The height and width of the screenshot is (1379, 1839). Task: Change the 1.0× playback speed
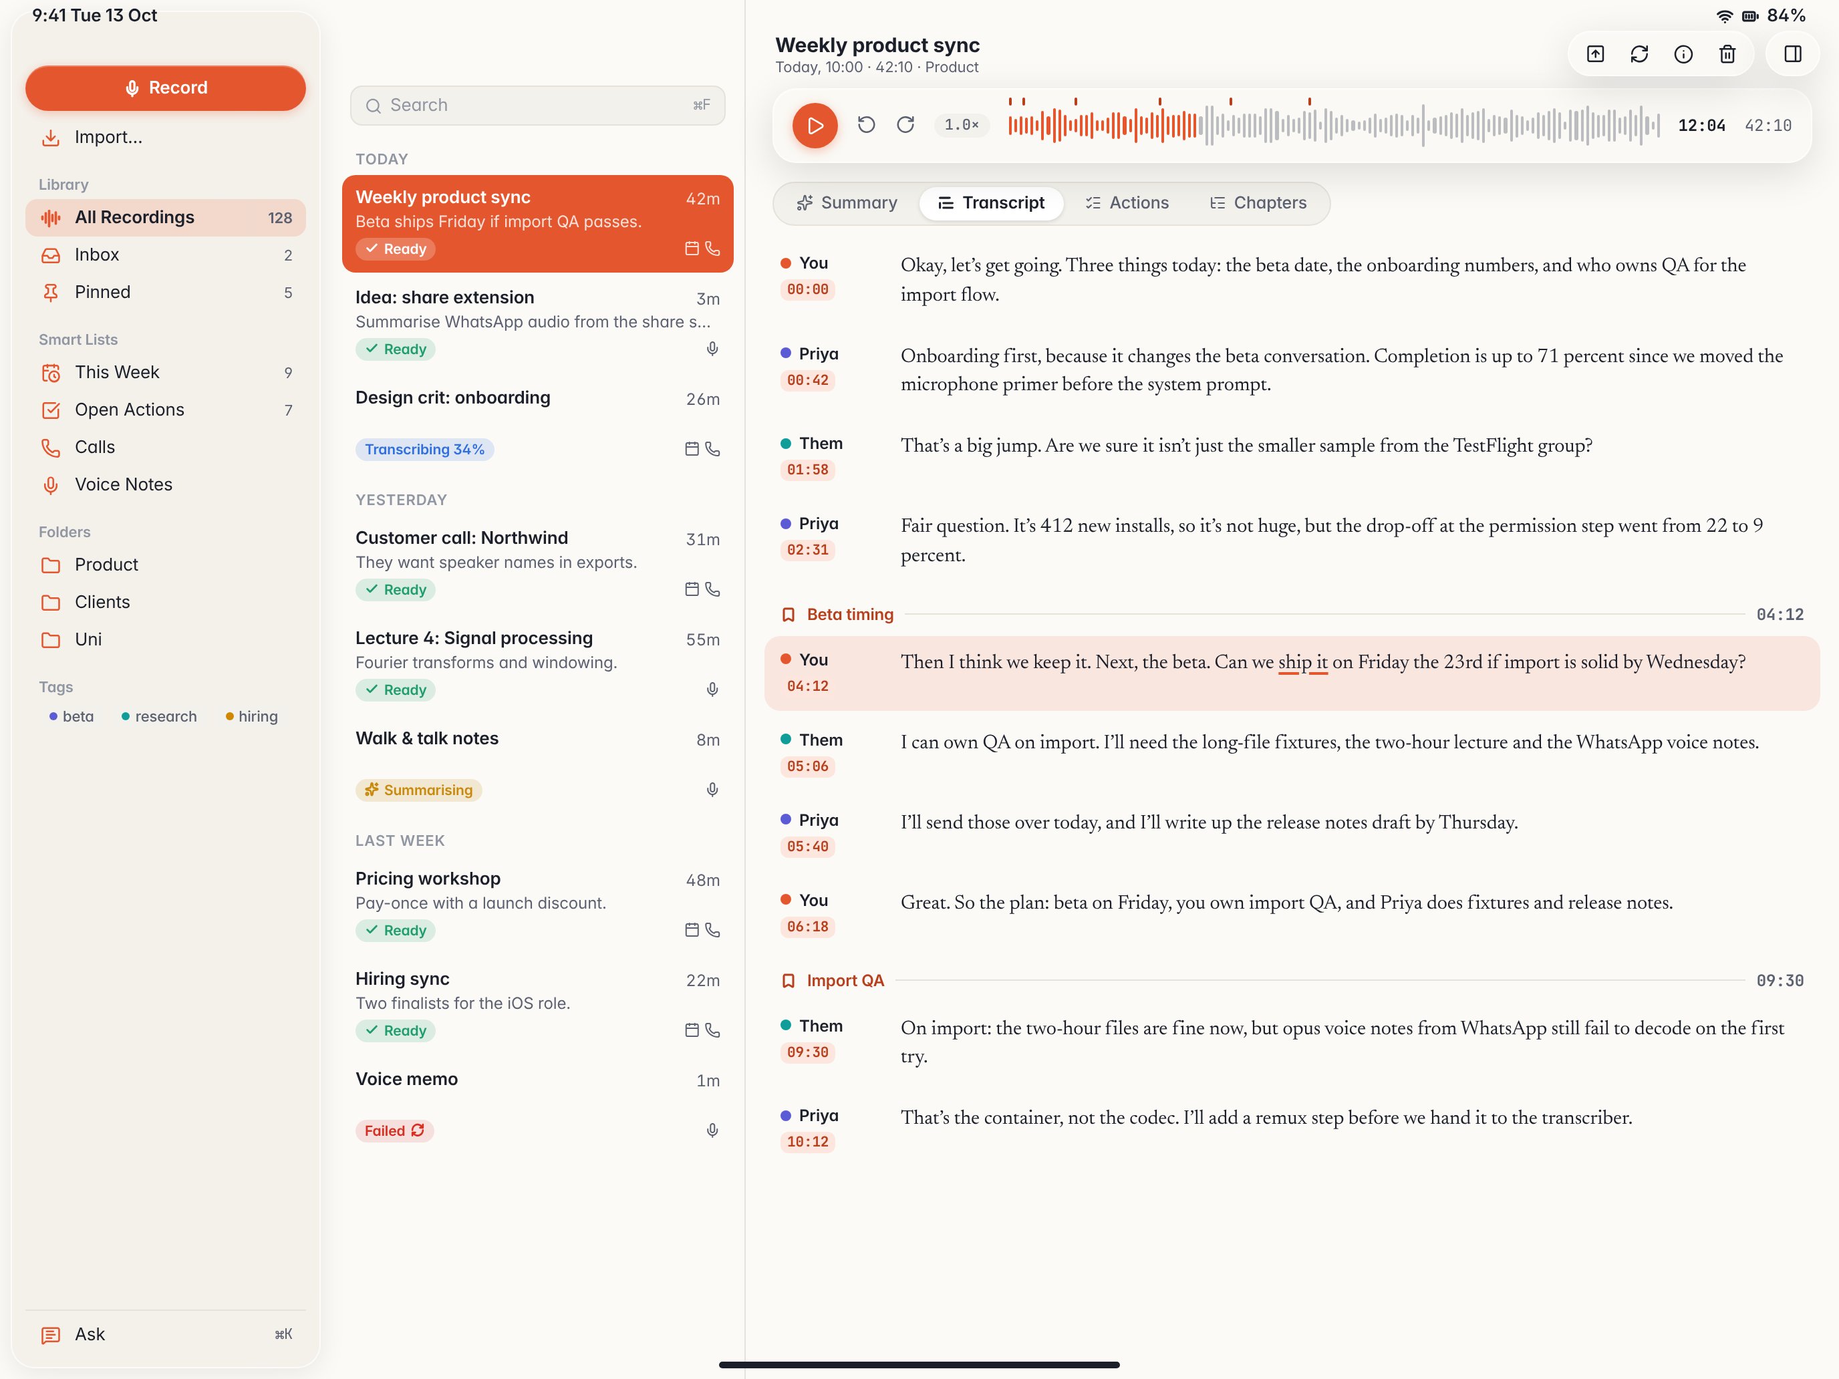(x=961, y=125)
